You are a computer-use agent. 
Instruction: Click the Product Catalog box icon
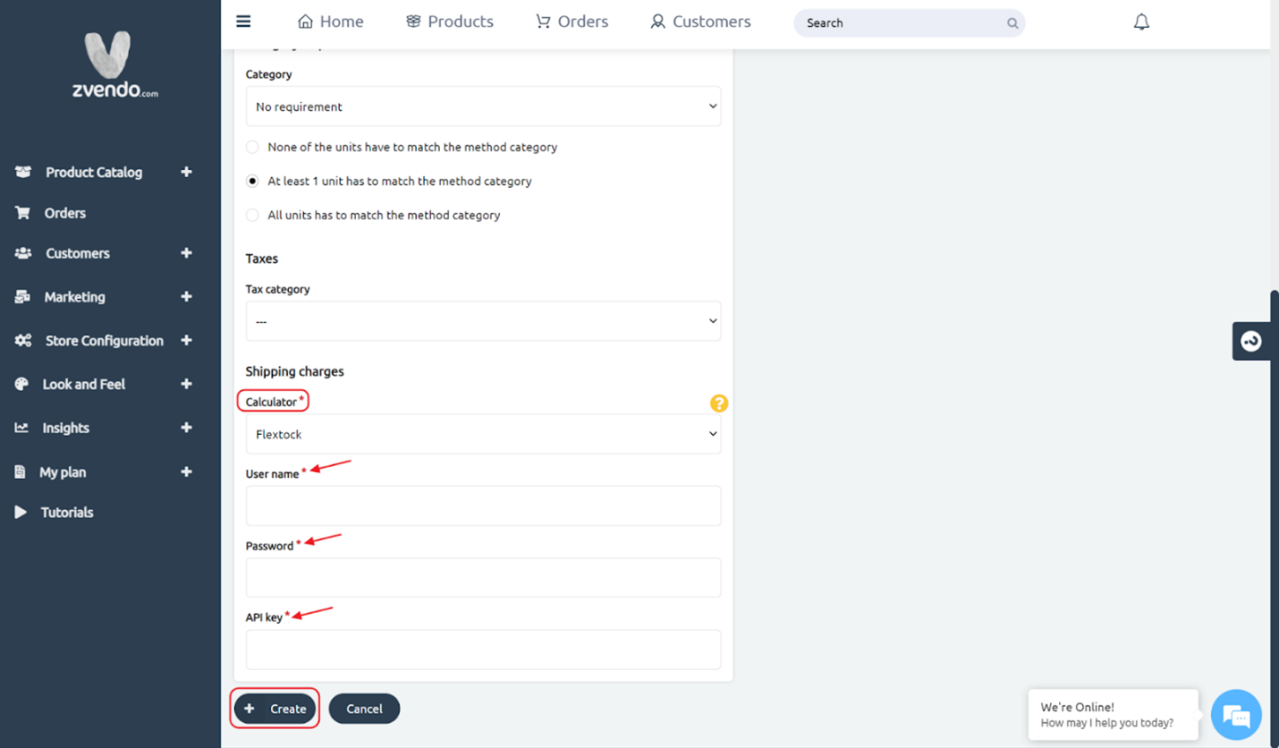tap(22, 172)
